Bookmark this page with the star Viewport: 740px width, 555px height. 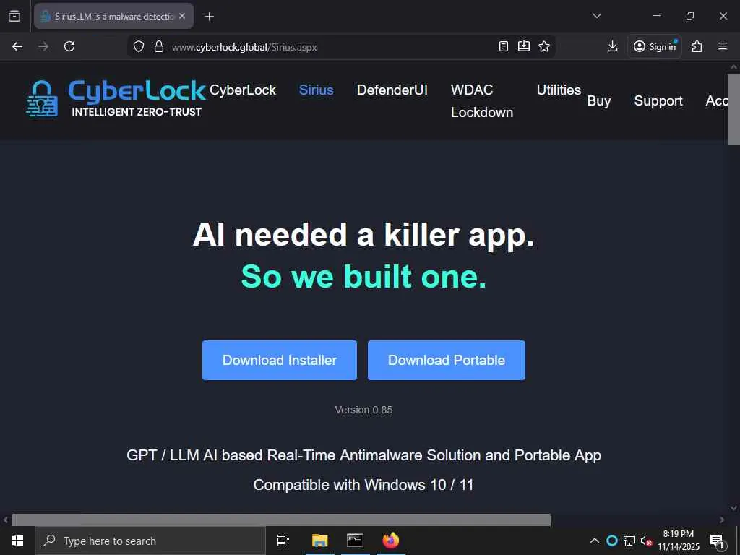click(x=544, y=46)
